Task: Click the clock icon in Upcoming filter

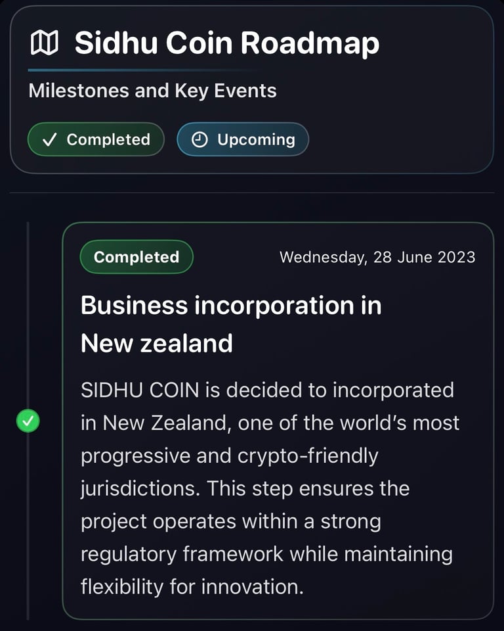Action: click(x=199, y=139)
